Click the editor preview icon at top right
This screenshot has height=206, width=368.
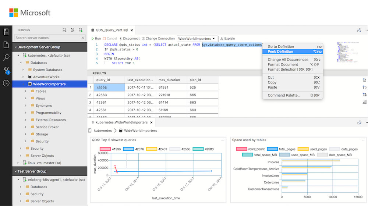click(359, 30)
